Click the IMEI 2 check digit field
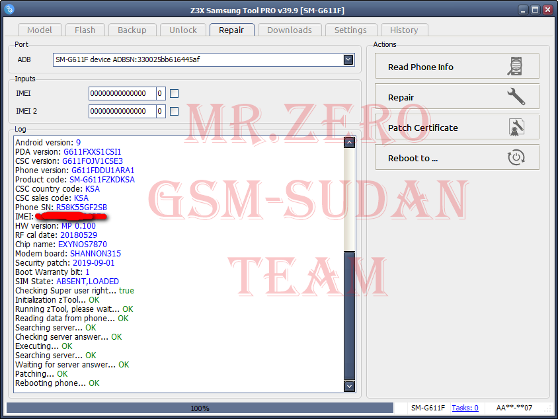The height and width of the screenshot is (419, 558). (161, 111)
